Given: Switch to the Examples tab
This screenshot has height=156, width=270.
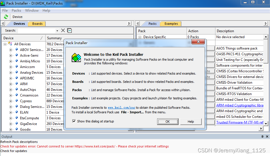Looking at the screenshot, I should (x=171, y=24).
